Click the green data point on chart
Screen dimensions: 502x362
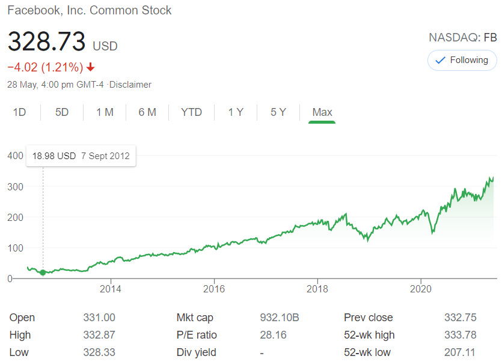(x=43, y=273)
